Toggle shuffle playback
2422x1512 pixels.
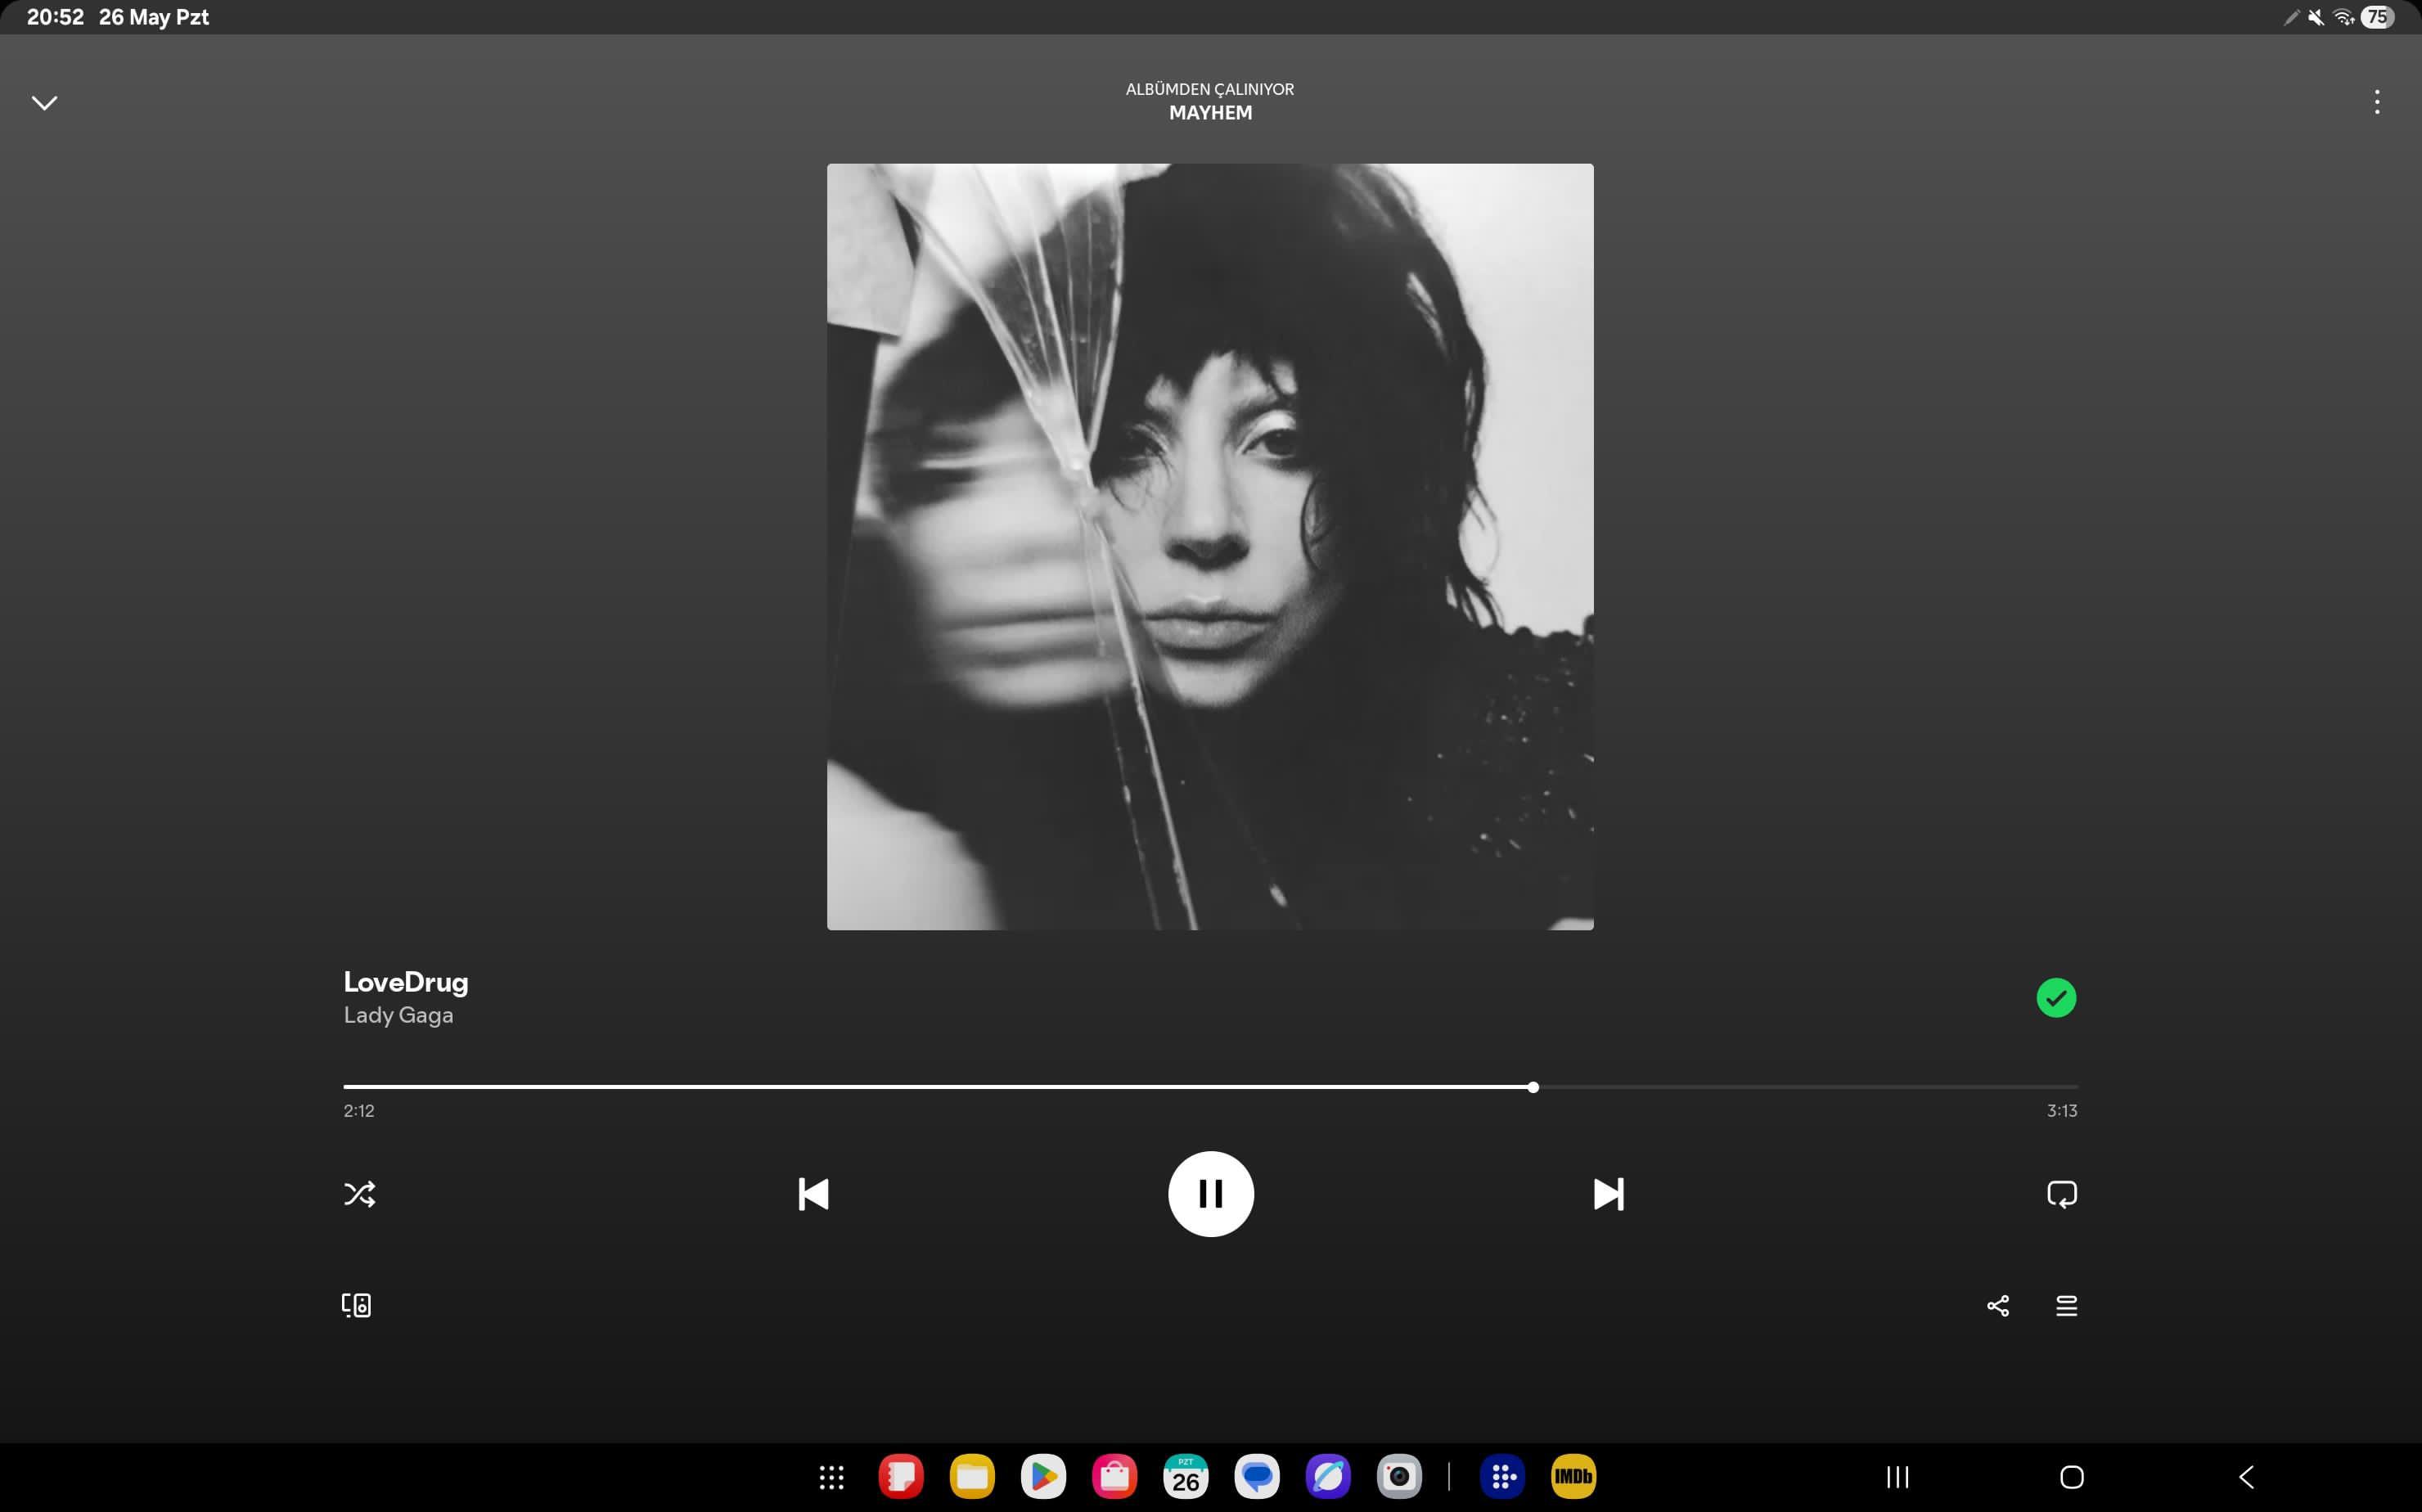pyautogui.click(x=360, y=1194)
